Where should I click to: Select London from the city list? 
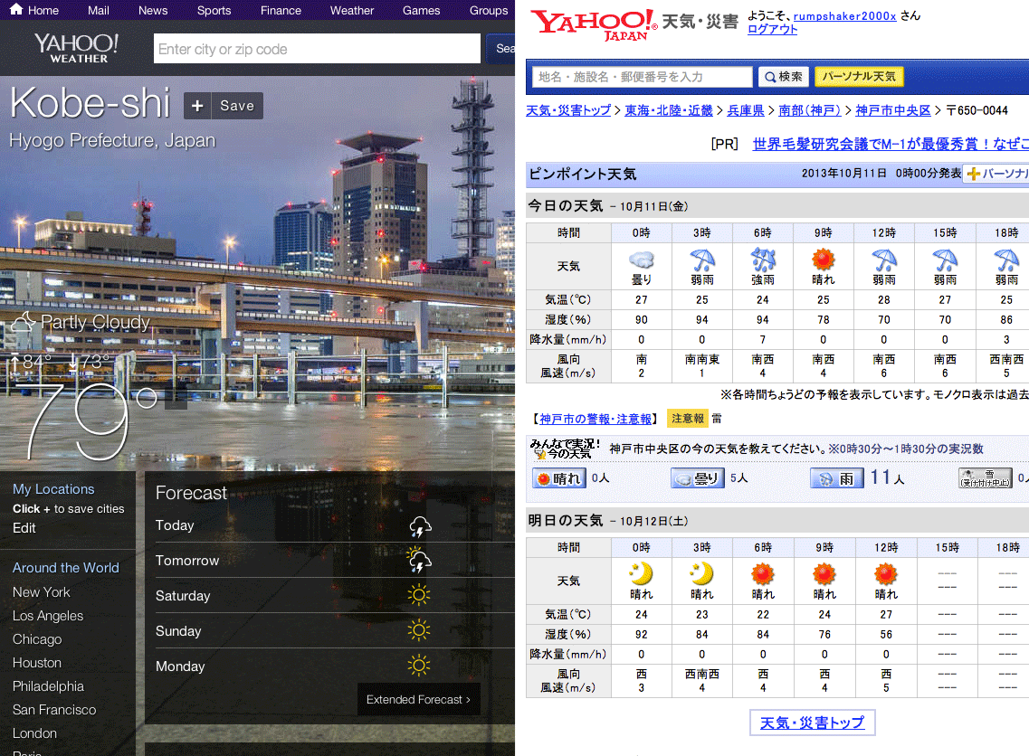point(34,733)
